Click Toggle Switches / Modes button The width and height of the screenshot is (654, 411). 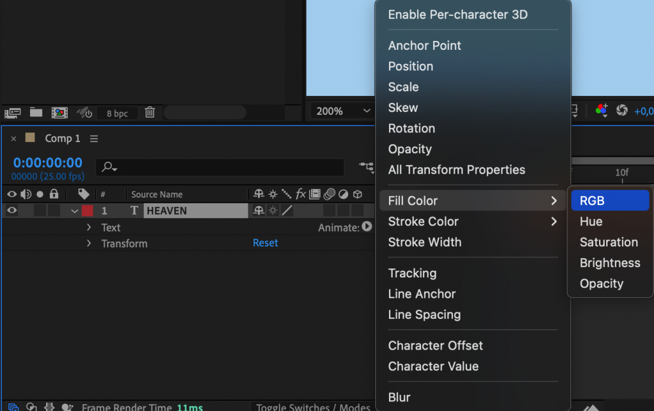point(313,407)
